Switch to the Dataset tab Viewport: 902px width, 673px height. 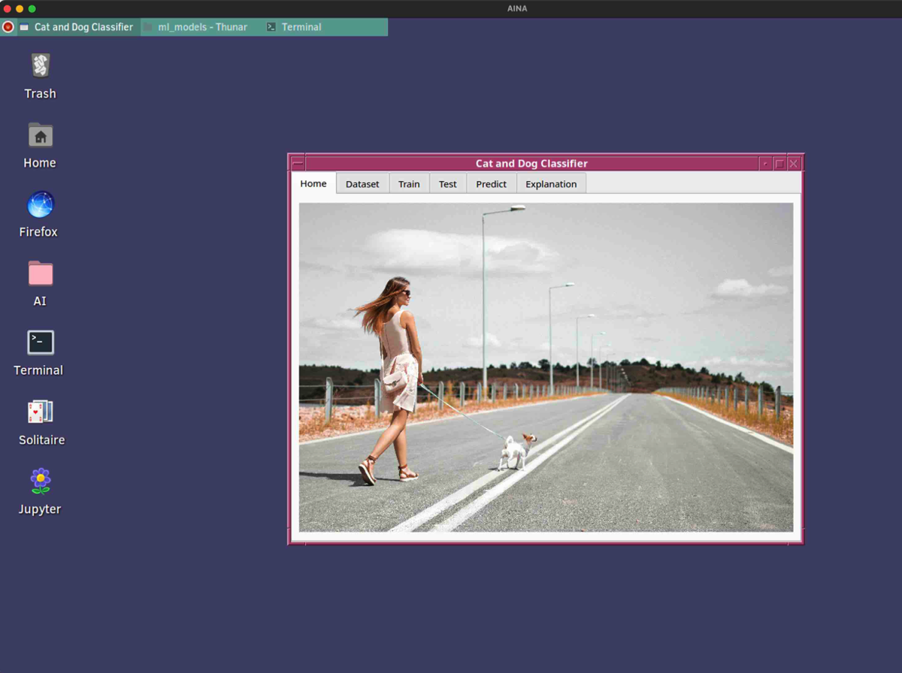362,184
